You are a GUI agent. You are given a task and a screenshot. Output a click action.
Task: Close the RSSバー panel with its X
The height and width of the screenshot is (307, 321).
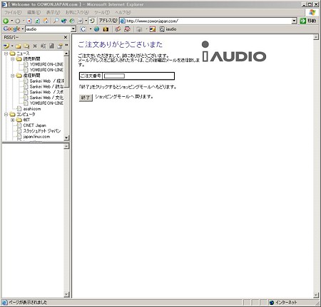[66, 37]
